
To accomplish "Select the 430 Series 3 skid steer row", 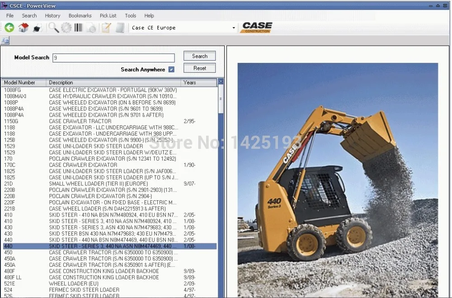I will (x=109, y=227).
